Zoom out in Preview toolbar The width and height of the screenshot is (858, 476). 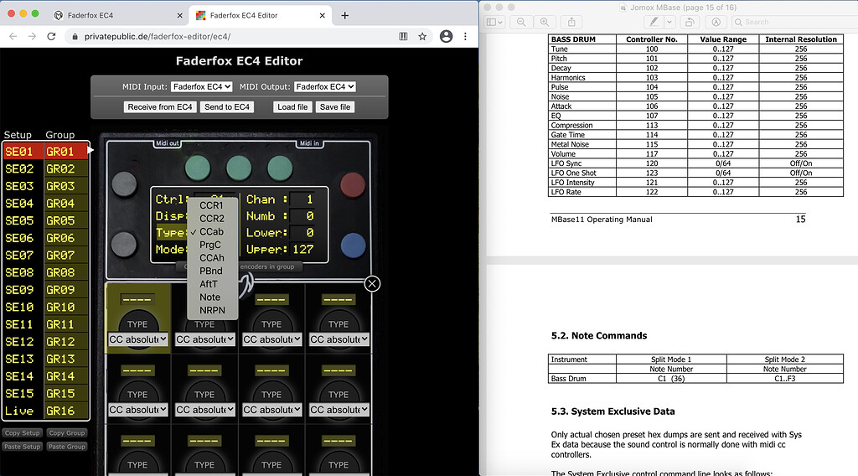coord(521,22)
